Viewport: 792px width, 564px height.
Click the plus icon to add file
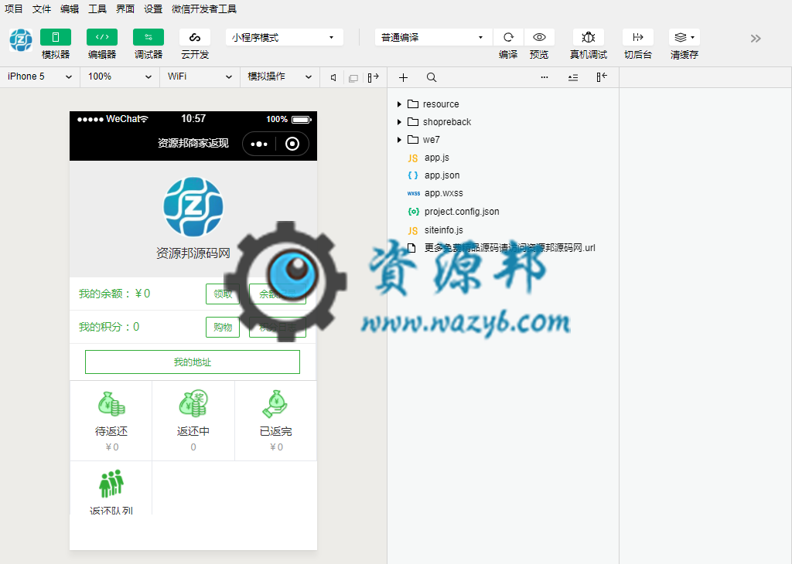[403, 78]
